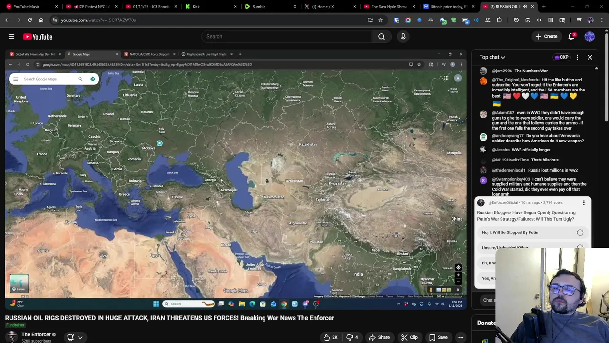Open the poll's three-dot options menu
609x343 pixels.
tap(584, 203)
